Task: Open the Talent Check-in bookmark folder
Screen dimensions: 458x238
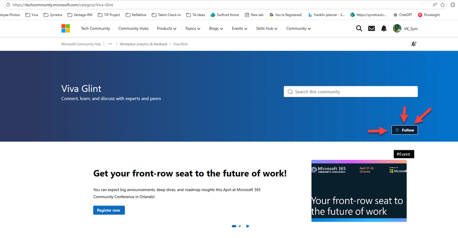Action: click(166, 15)
